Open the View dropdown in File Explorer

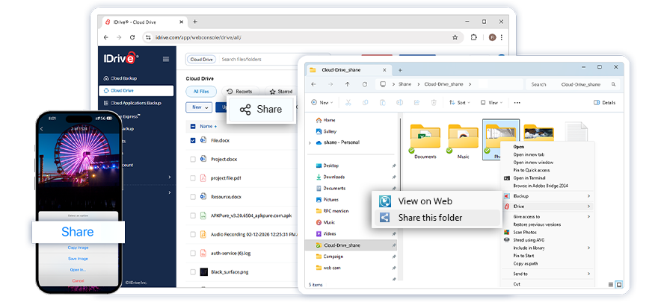click(491, 102)
